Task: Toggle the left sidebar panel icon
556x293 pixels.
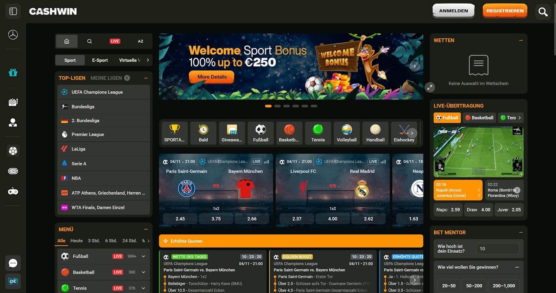Action: coord(13,11)
